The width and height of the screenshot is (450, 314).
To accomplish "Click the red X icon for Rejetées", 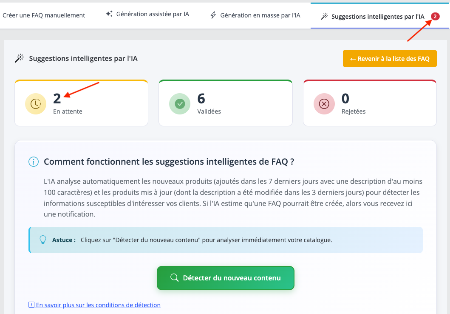I will pyautogui.click(x=324, y=104).
